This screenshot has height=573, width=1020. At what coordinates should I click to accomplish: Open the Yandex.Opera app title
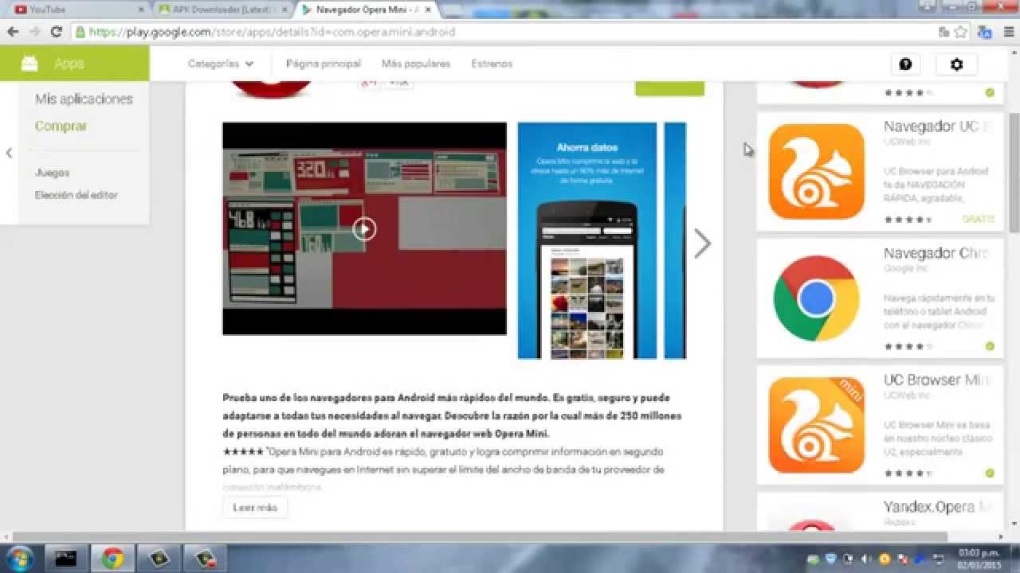(x=937, y=507)
